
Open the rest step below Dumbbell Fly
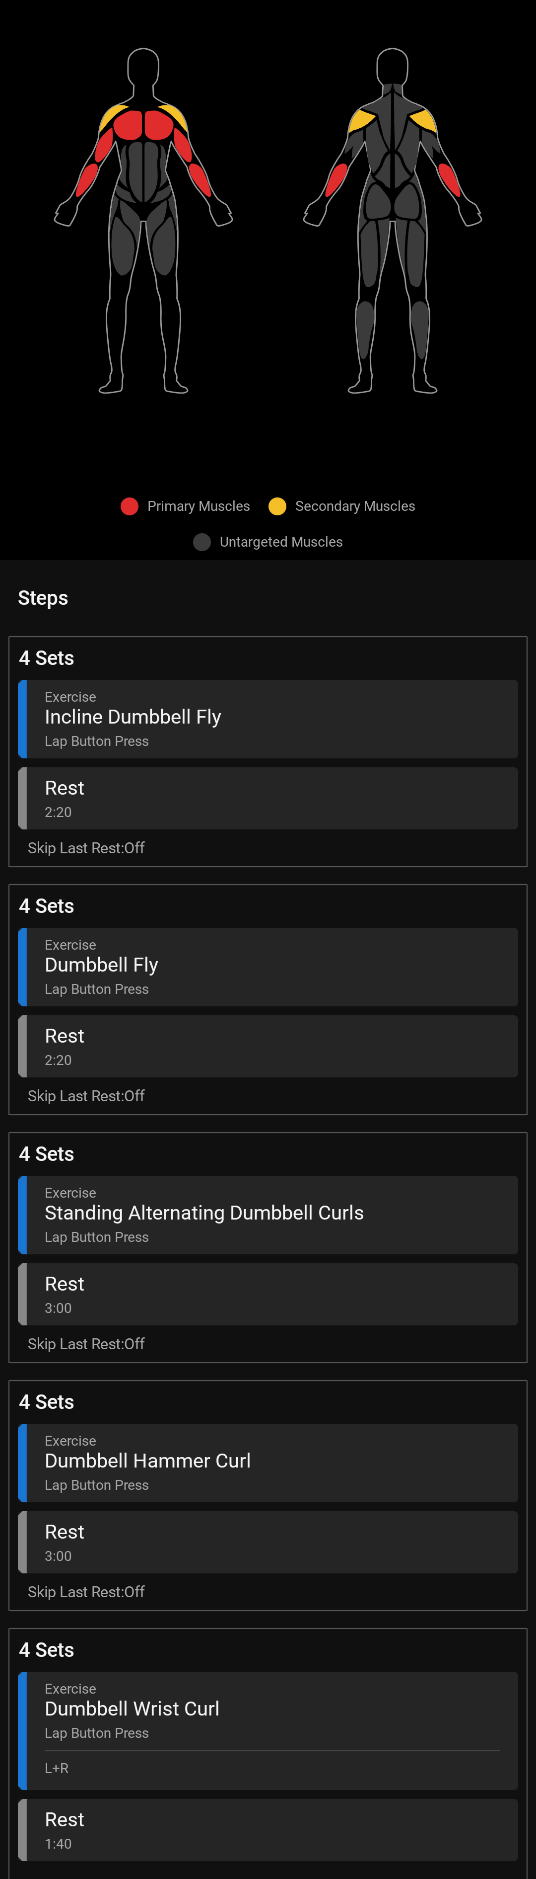pos(268,1046)
